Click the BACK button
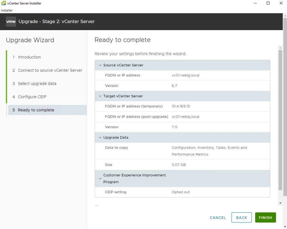287x229 pixels. [241, 217]
